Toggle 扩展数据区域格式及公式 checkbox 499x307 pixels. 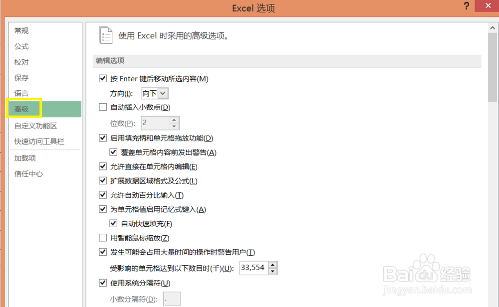pos(102,180)
